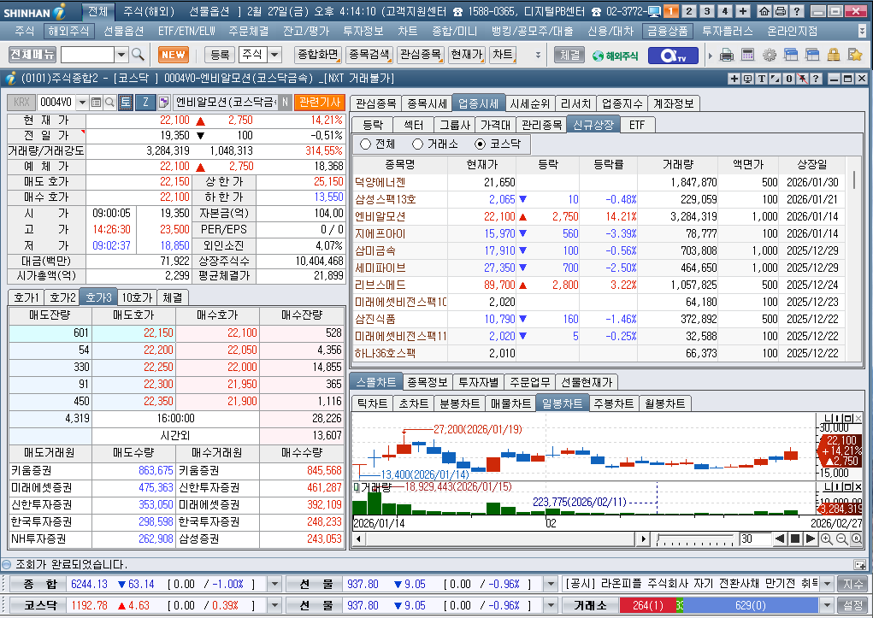The image size is (873, 618).
Task: Click the plus icon in 주식종합2 window header
Action: coord(734,79)
